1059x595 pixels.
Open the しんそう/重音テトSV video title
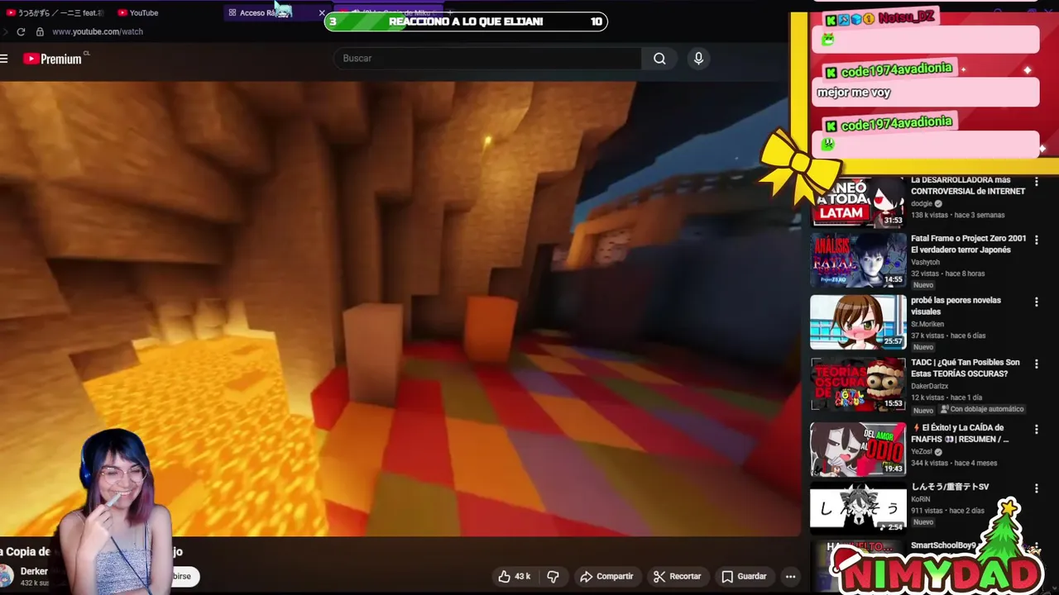950,487
